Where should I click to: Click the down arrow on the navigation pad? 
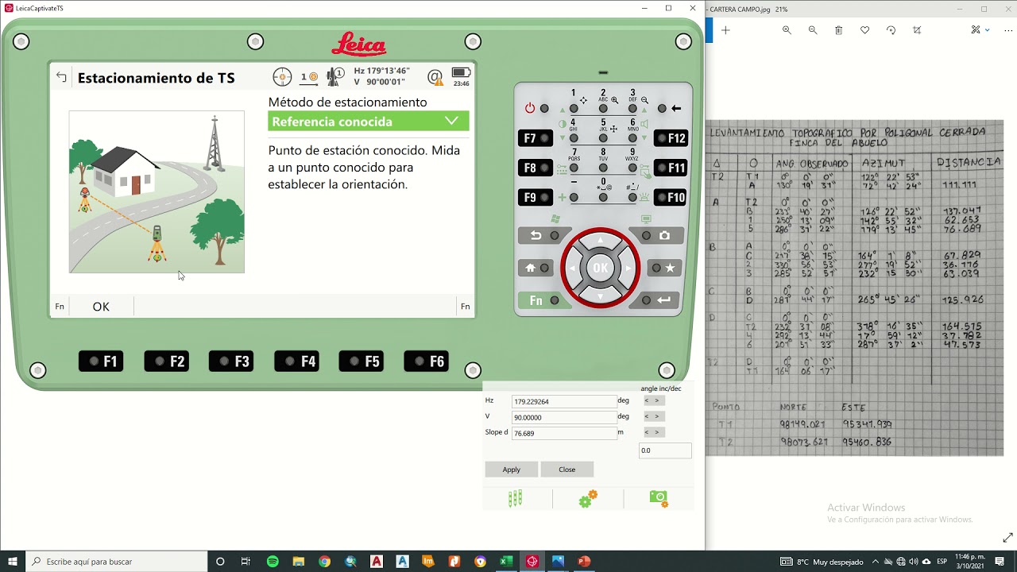click(600, 297)
